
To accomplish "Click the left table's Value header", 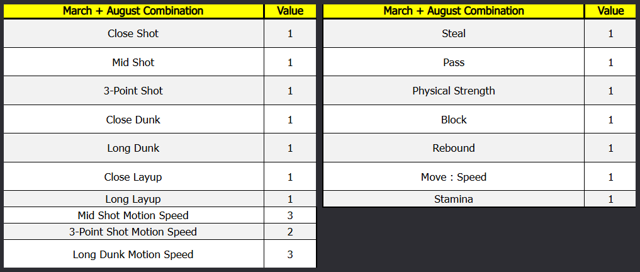I will point(290,11).
